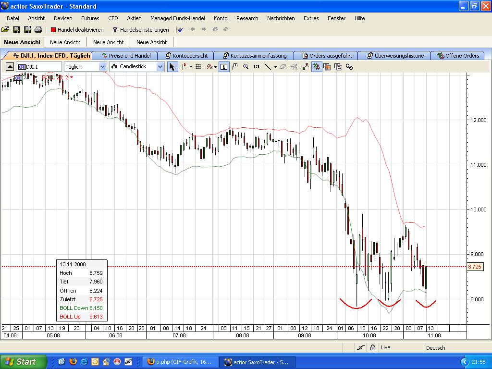Screen dimensions: 492x369
Task: Open the indicator studies dropdown arrow
Action: 216,67
